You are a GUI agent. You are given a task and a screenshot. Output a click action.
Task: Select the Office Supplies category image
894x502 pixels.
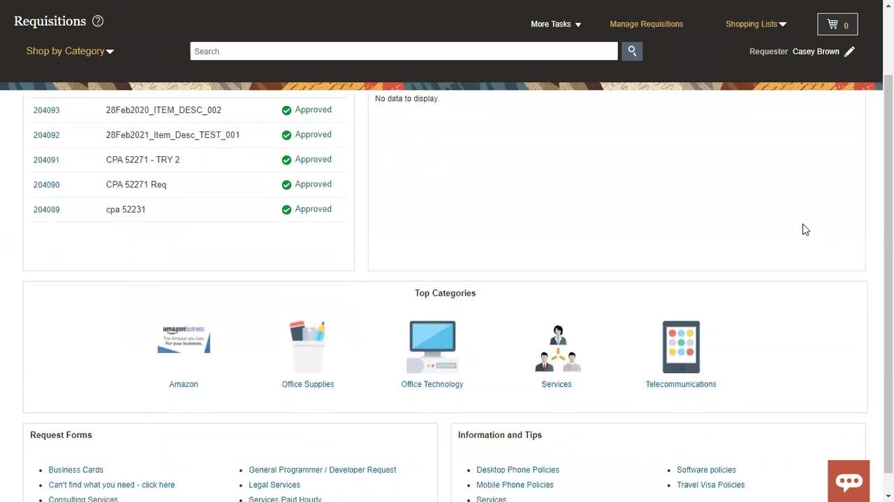[x=308, y=347]
